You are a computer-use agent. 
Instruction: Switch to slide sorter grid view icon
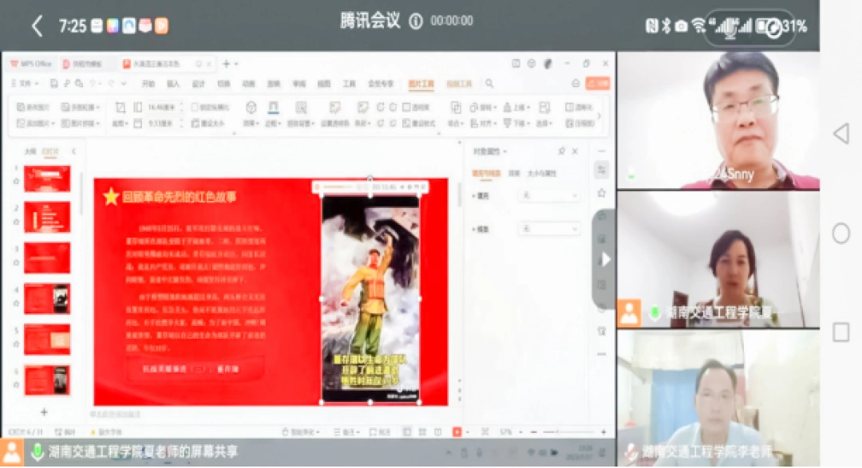click(422, 431)
